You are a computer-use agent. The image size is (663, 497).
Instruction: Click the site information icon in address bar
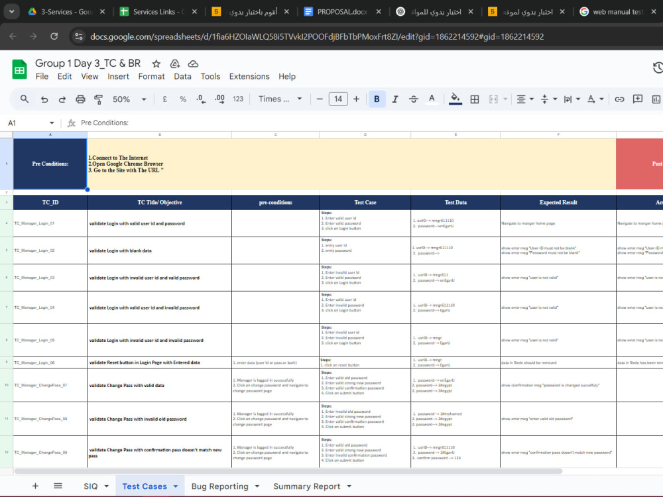point(79,36)
